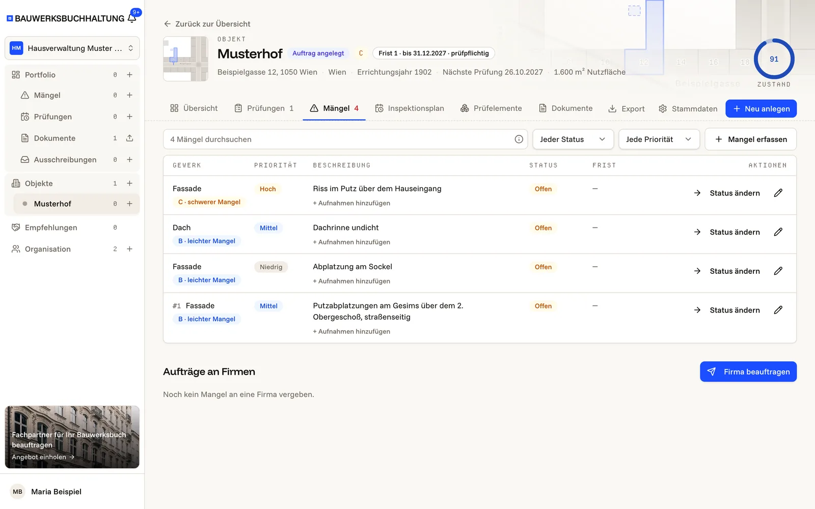
Task: Click 'Angebot einholen' on the Fachpartner banner
Action: click(x=43, y=457)
